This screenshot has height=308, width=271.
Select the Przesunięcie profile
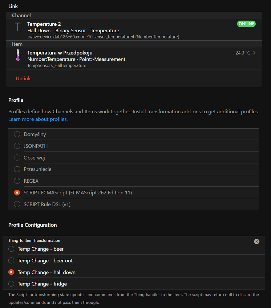[x=17, y=169]
